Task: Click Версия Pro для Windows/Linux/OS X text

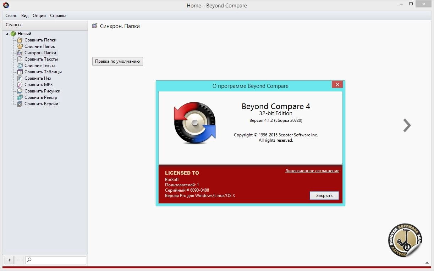Action: pos(200,196)
